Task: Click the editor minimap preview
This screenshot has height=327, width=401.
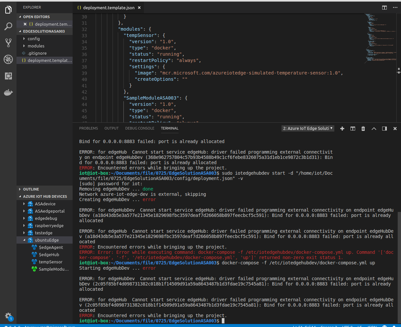Action: point(380,38)
